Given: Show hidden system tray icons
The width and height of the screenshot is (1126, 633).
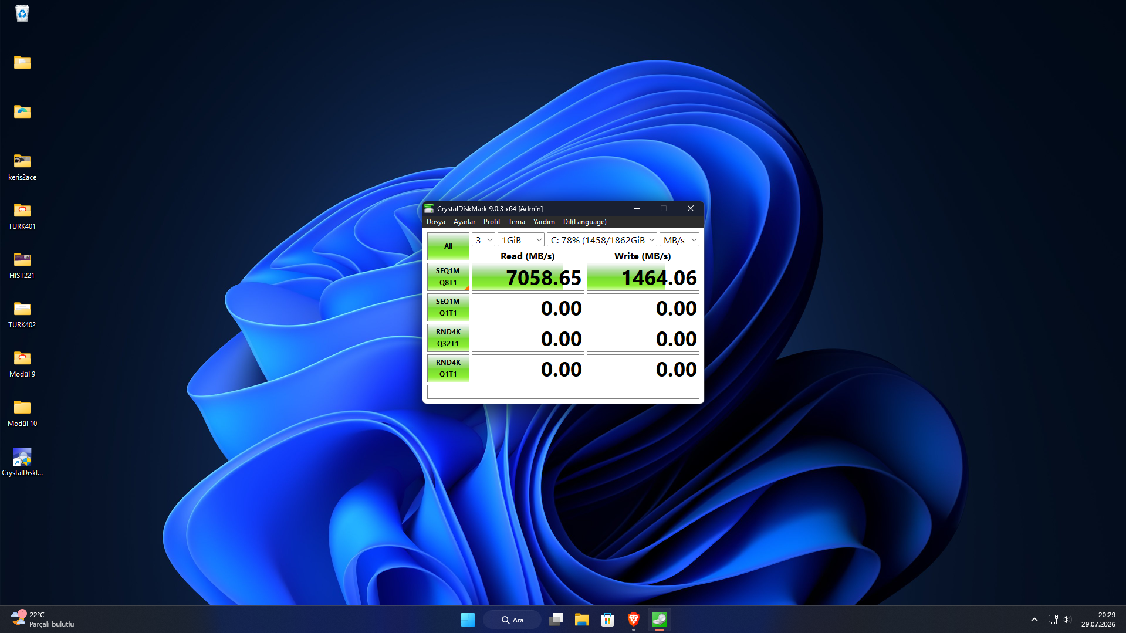Looking at the screenshot, I should pyautogui.click(x=1034, y=620).
